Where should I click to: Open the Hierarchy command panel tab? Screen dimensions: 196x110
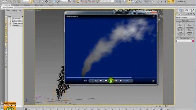[183, 10]
